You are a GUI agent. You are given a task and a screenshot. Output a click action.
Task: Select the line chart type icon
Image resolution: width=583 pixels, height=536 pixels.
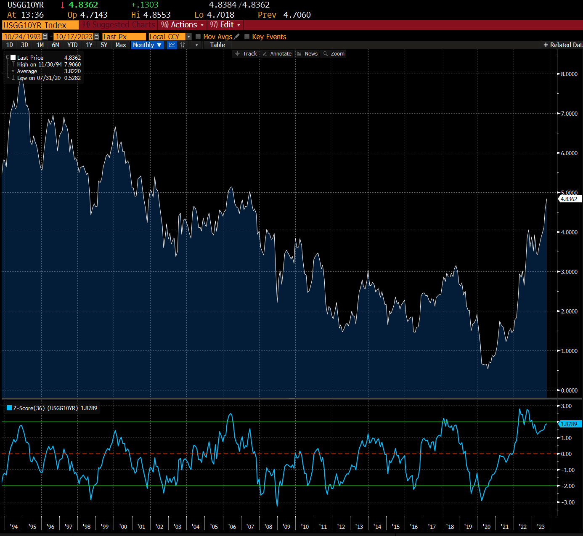pos(172,45)
